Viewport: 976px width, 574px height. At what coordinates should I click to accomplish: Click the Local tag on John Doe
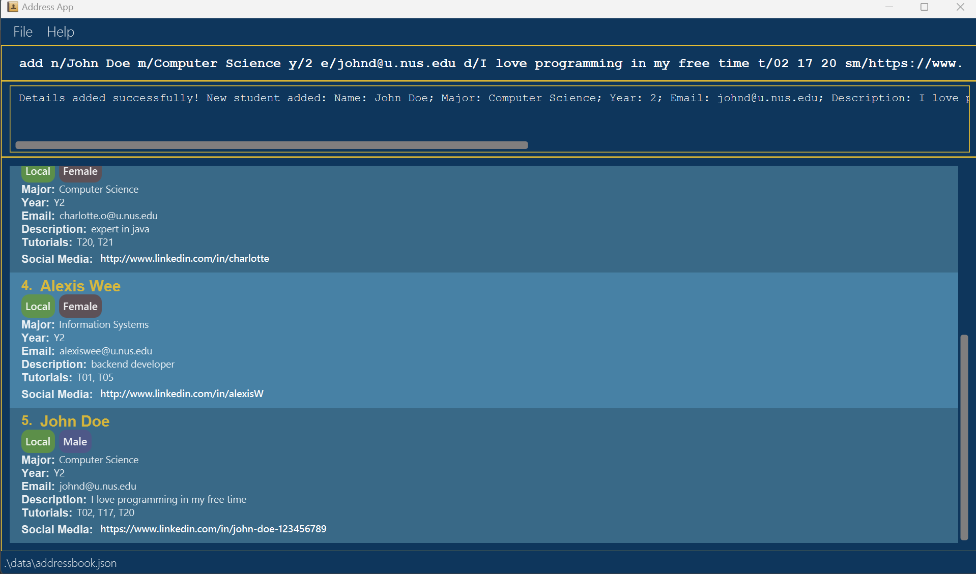point(38,442)
